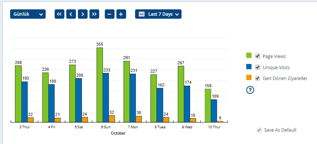Jump to earliest period with double-left arrows

click(60, 14)
